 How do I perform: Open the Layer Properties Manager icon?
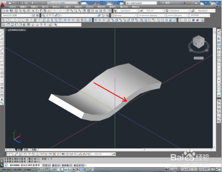43,15
